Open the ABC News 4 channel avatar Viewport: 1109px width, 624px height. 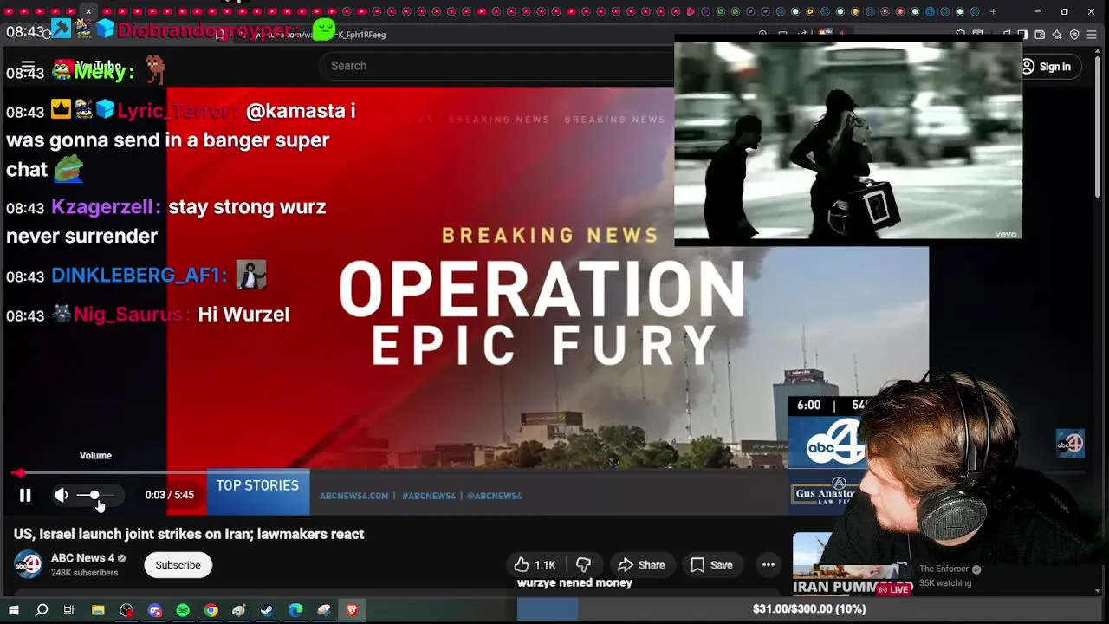tap(28, 564)
